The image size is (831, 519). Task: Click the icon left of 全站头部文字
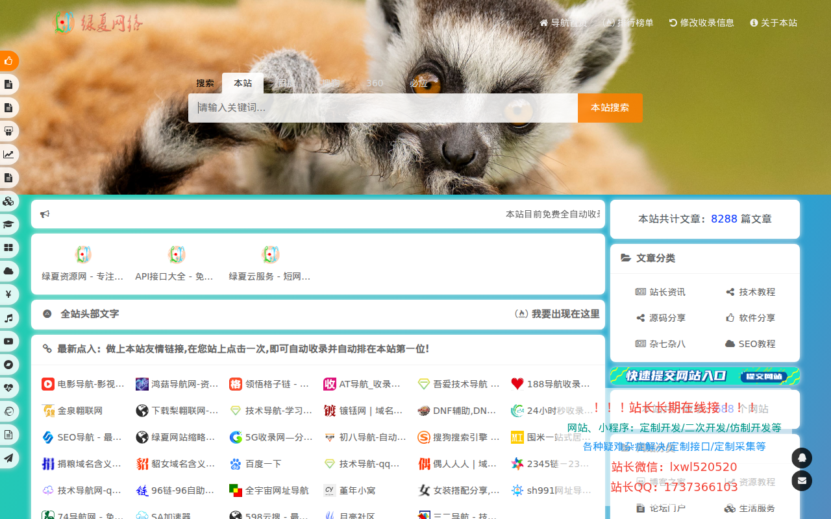click(x=47, y=314)
